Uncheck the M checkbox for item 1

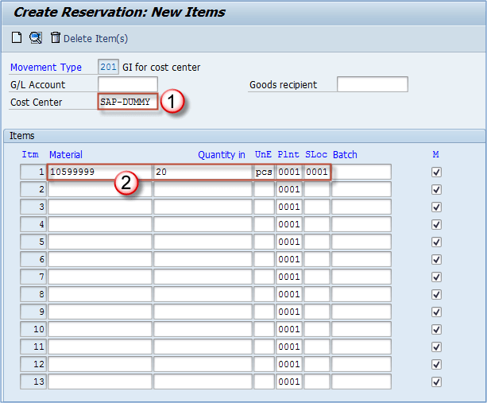[436, 172]
